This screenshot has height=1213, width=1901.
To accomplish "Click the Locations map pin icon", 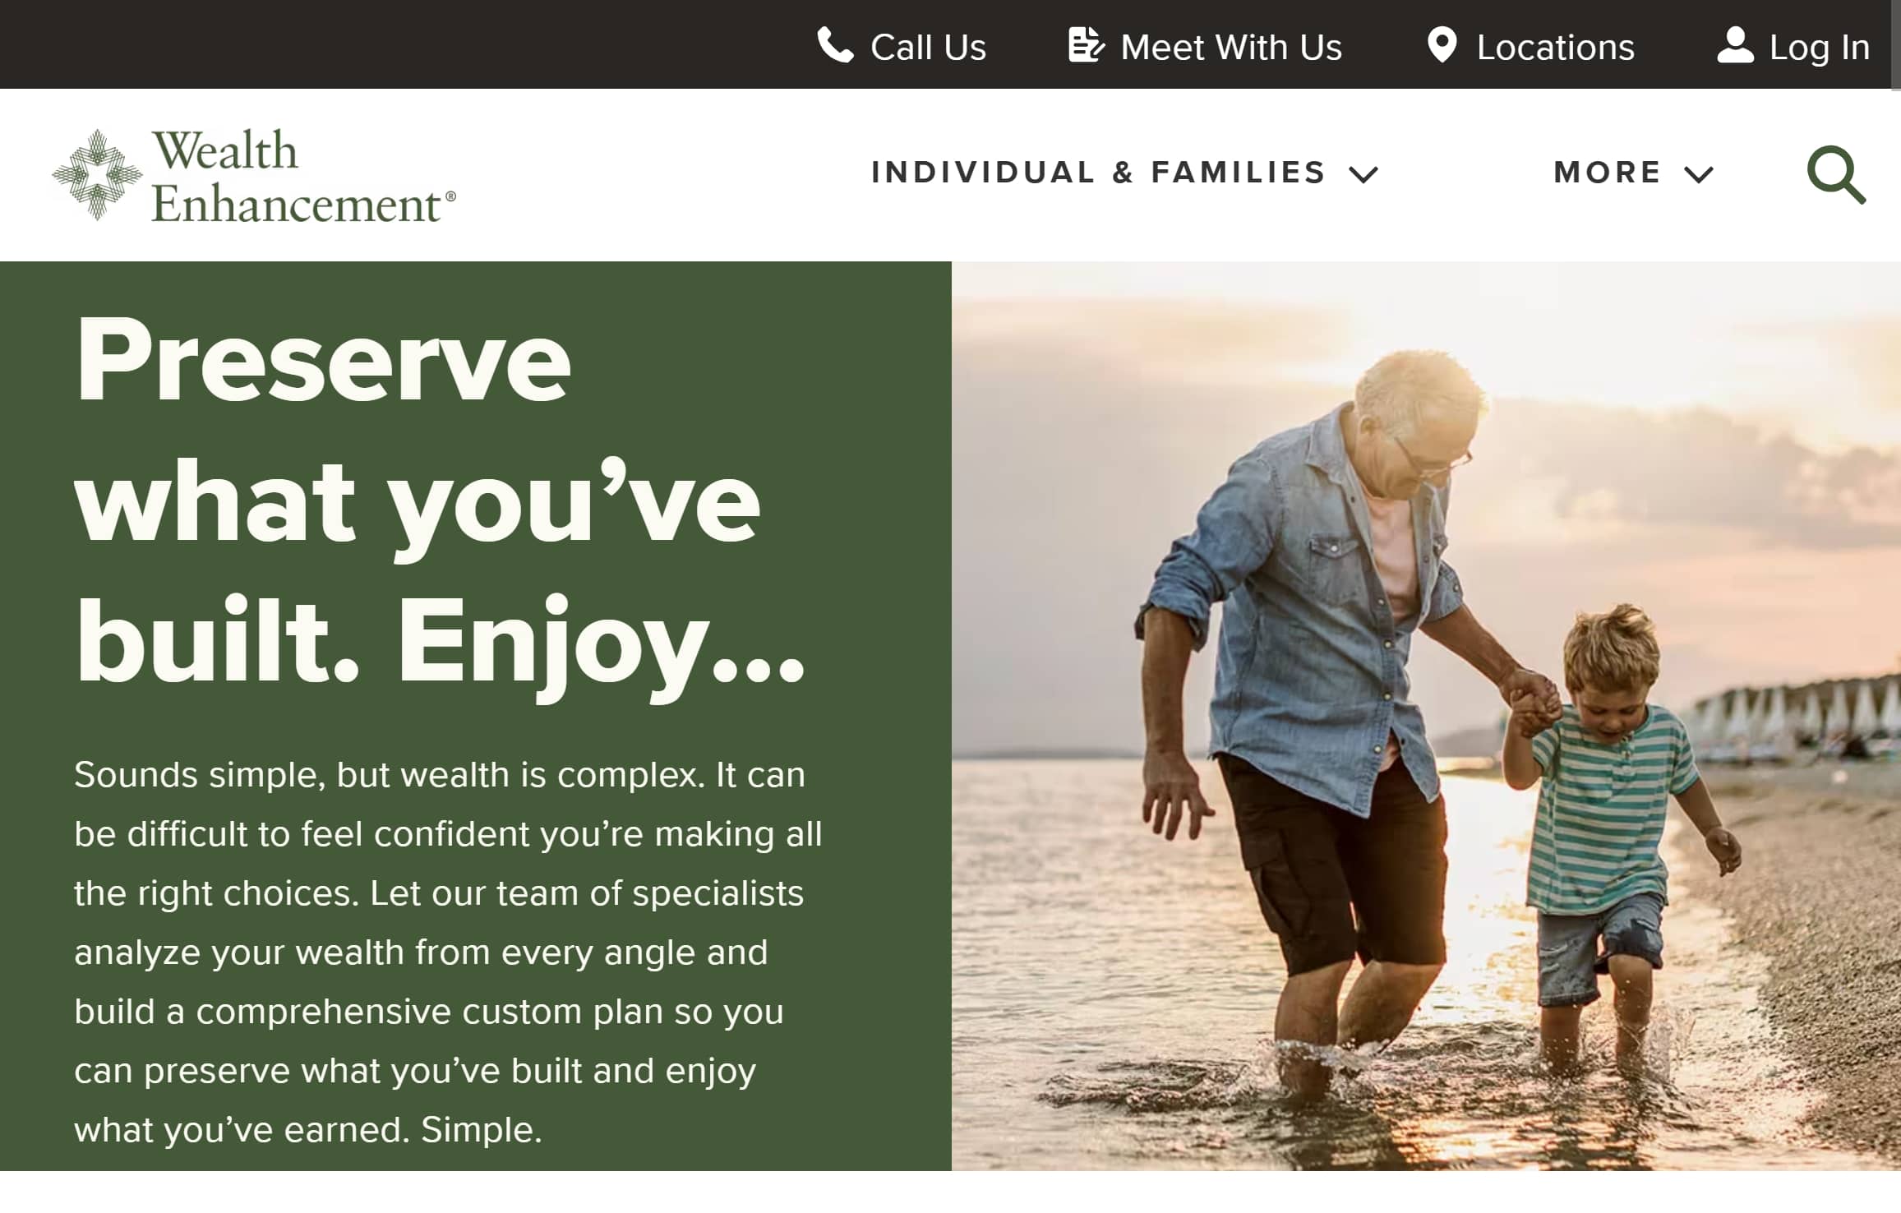I will [x=1441, y=44].
